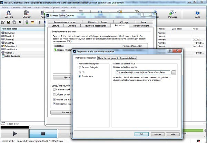Click the Nom de la dictée column header

click(22, 29)
